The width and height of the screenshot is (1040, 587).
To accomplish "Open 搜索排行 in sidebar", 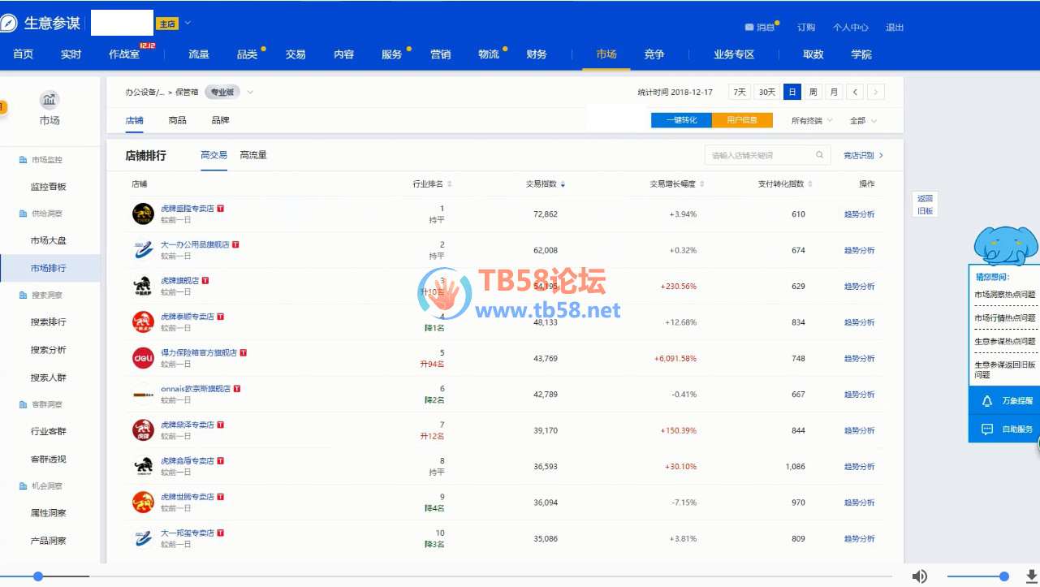I will [49, 322].
